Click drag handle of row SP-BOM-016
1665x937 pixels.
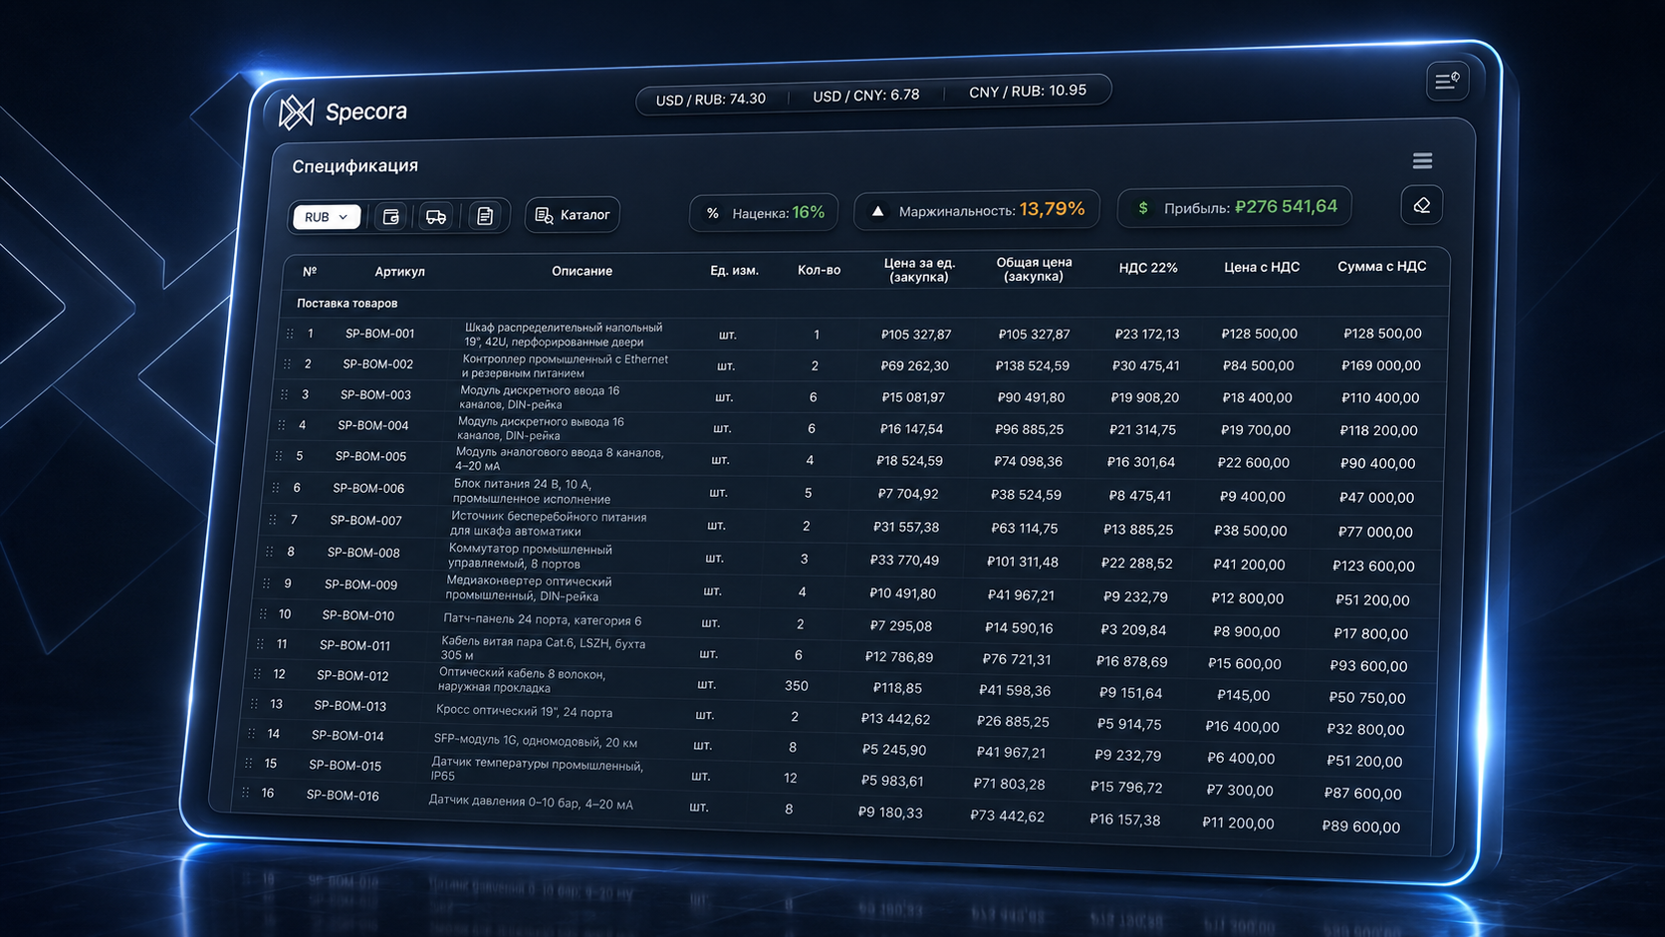click(x=245, y=793)
